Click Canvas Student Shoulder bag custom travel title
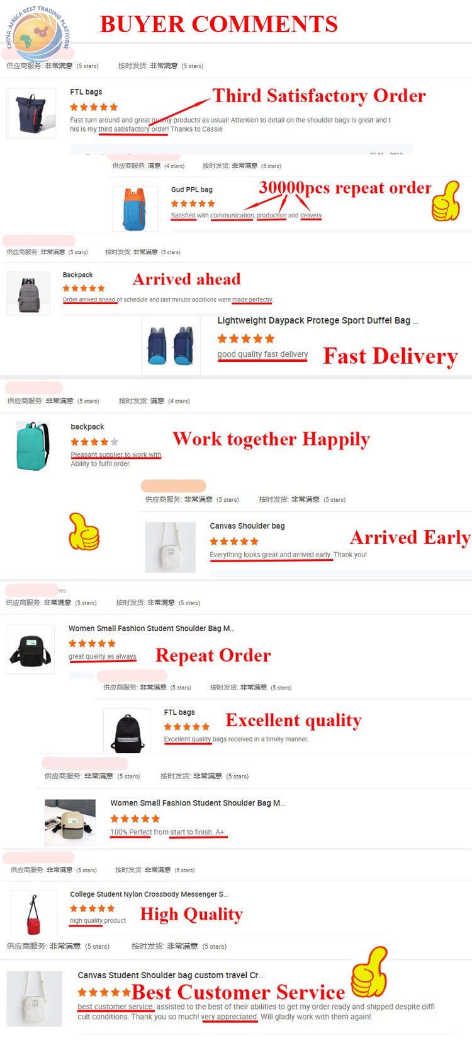The image size is (472, 1040). [171, 975]
